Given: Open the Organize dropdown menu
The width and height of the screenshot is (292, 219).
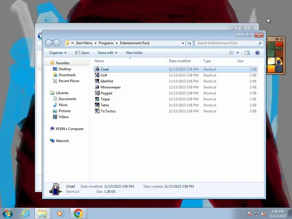Looking at the screenshot, I should [58, 53].
